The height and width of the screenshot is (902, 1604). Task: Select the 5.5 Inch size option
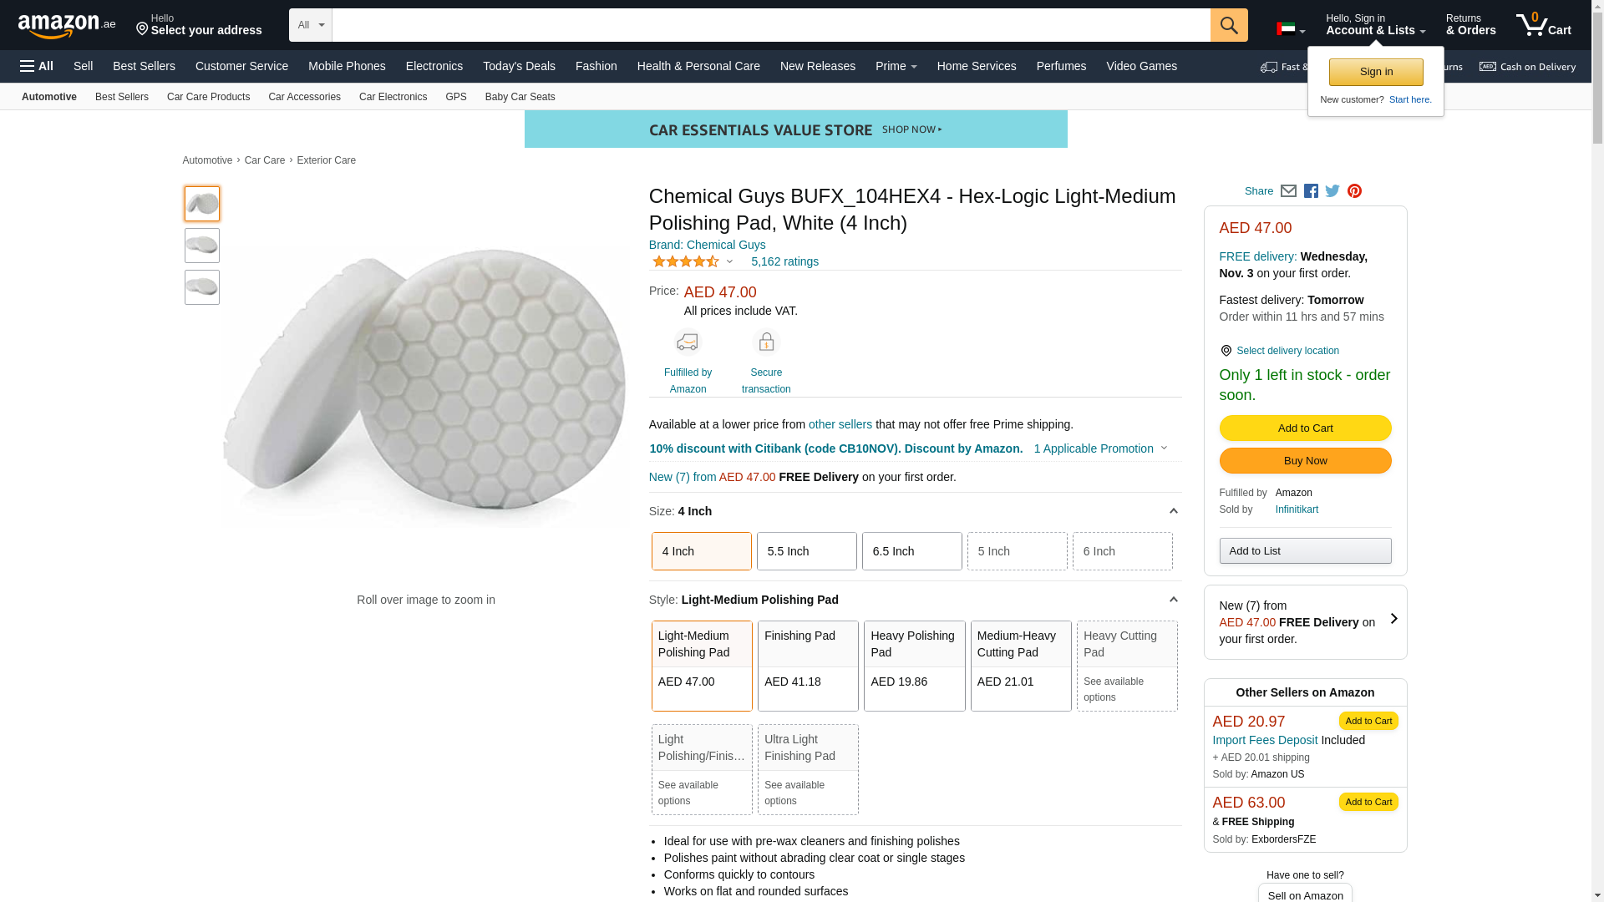[806, 551]
